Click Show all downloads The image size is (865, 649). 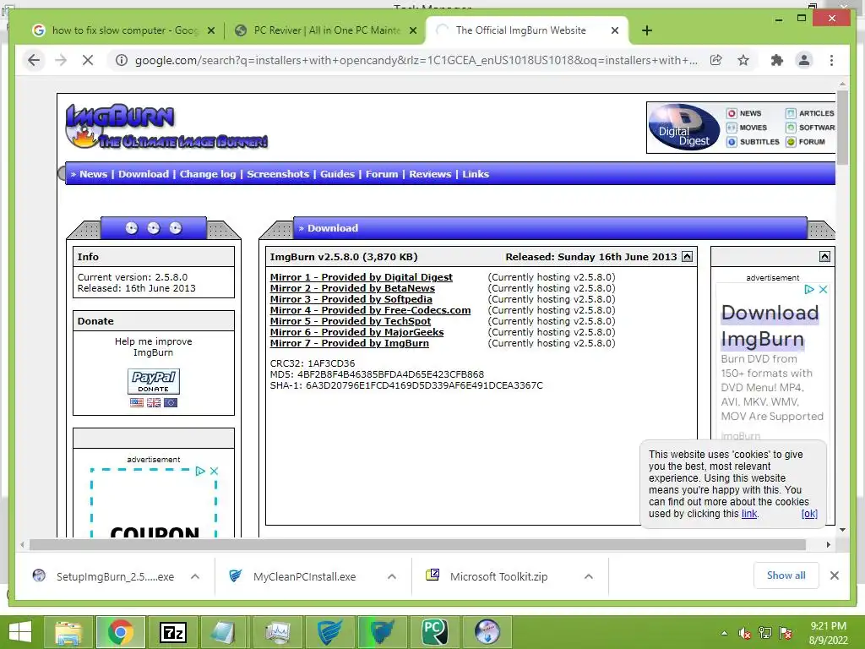tap(786, 575)
